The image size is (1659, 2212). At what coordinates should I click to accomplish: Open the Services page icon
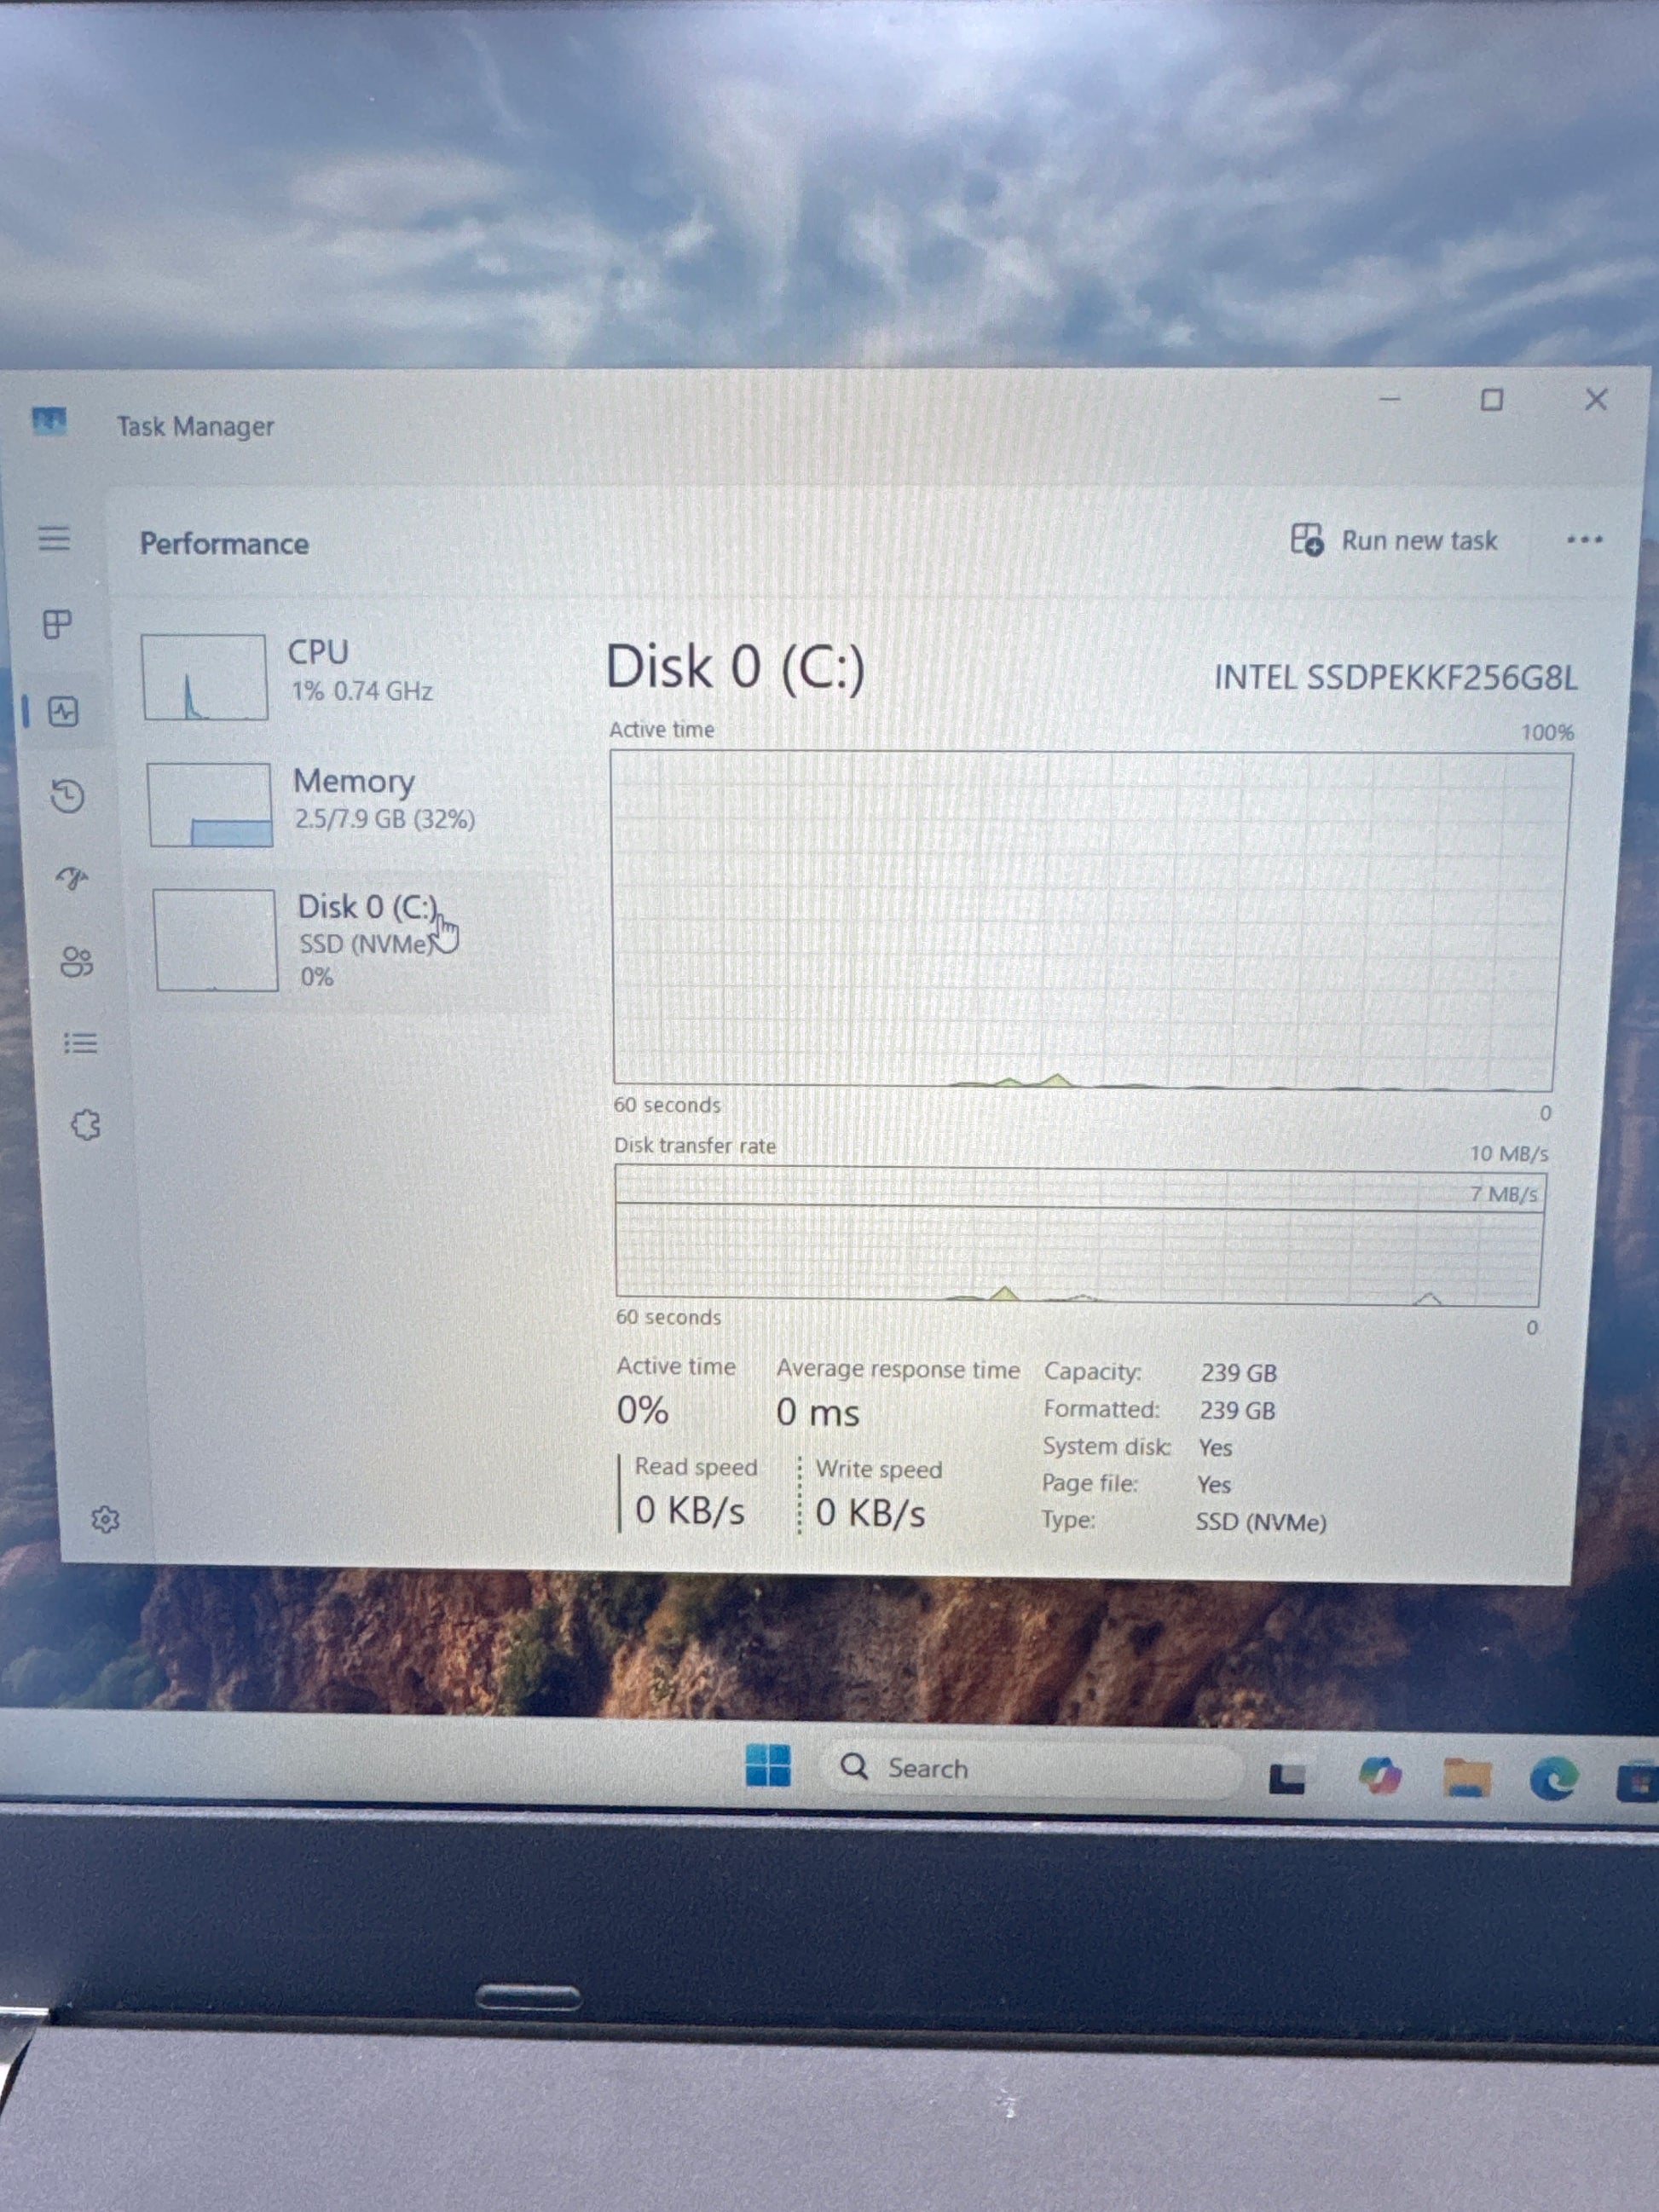(86, 1125)
